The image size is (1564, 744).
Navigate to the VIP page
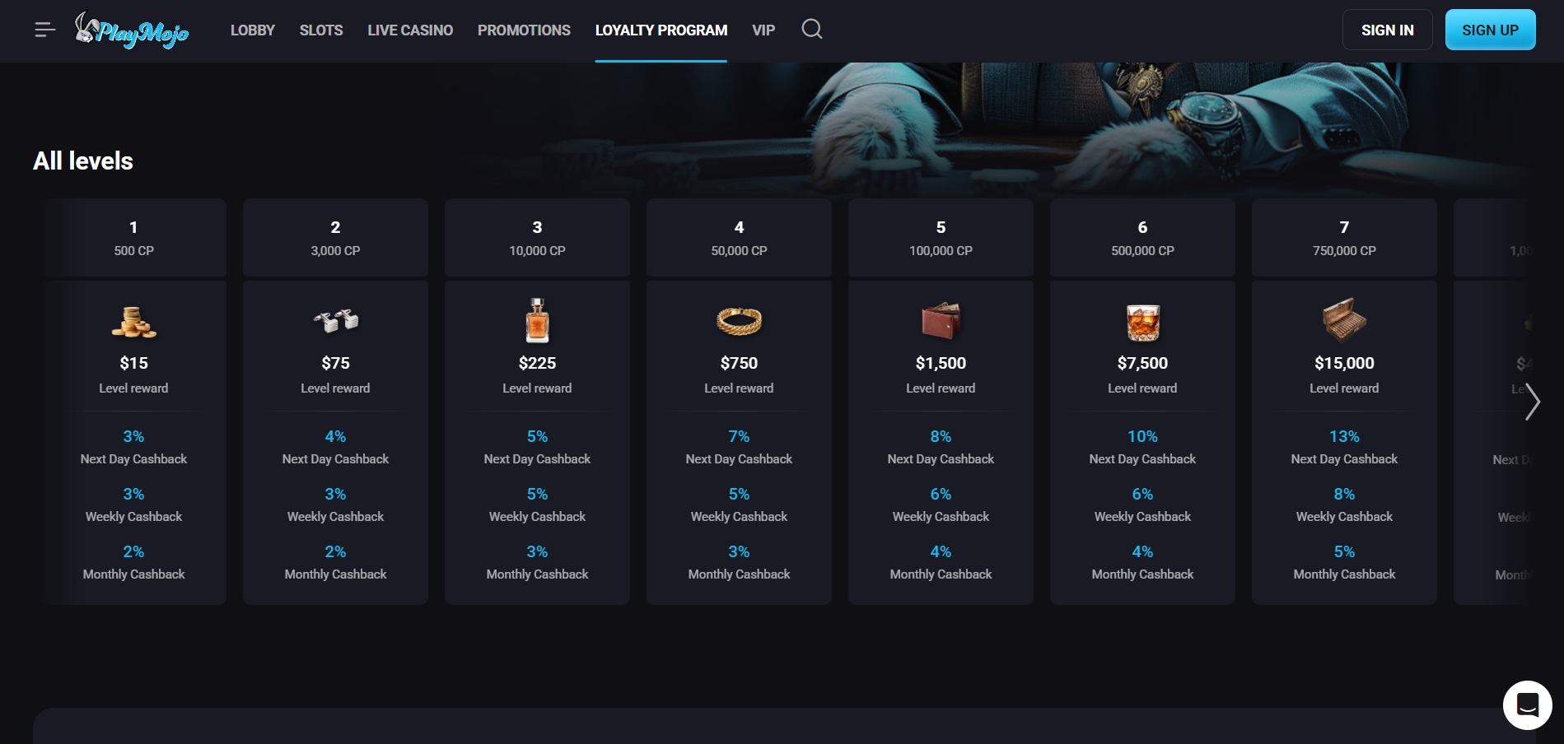click(763, 30)
